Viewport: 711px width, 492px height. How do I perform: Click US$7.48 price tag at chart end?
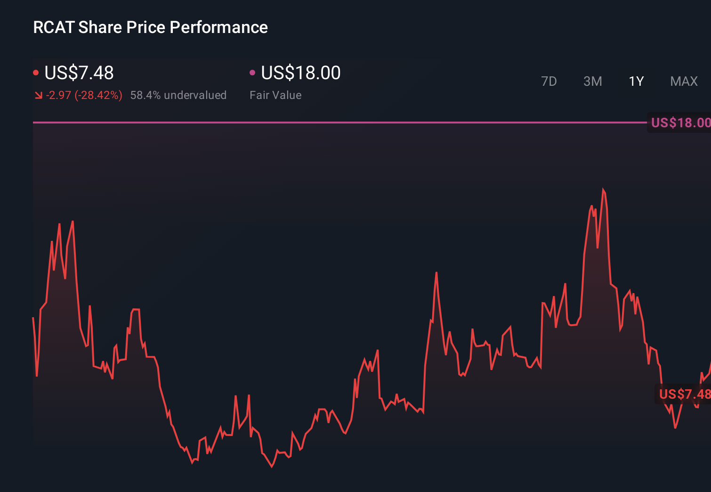[684, 394]
